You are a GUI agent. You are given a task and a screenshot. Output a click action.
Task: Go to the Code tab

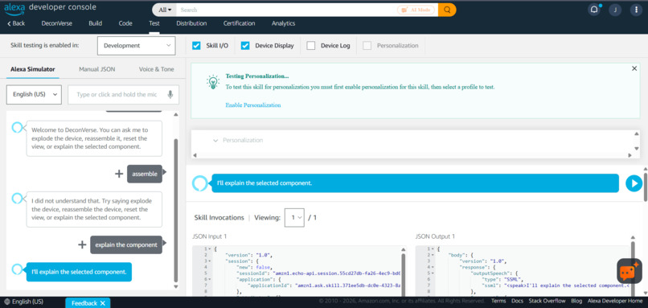click(x=125, y=23)
